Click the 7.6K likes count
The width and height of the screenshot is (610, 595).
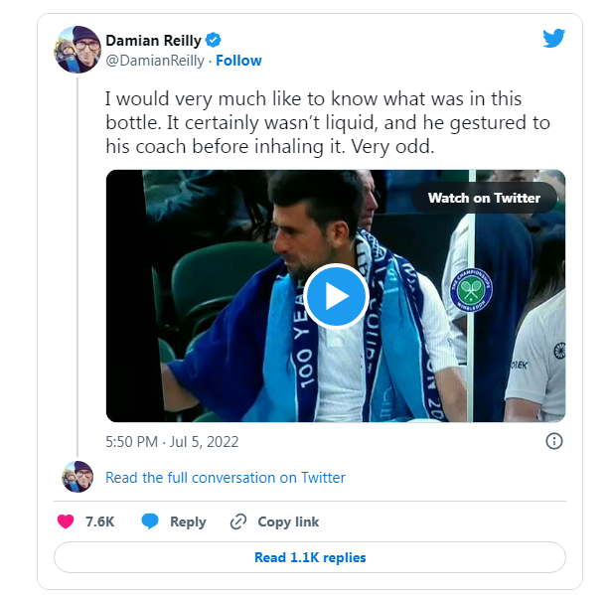point(100,521)
